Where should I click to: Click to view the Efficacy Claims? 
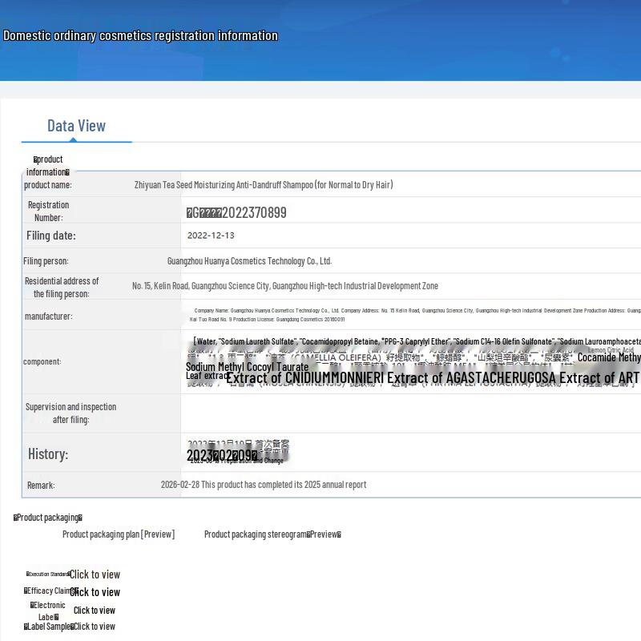pos(95,592)
